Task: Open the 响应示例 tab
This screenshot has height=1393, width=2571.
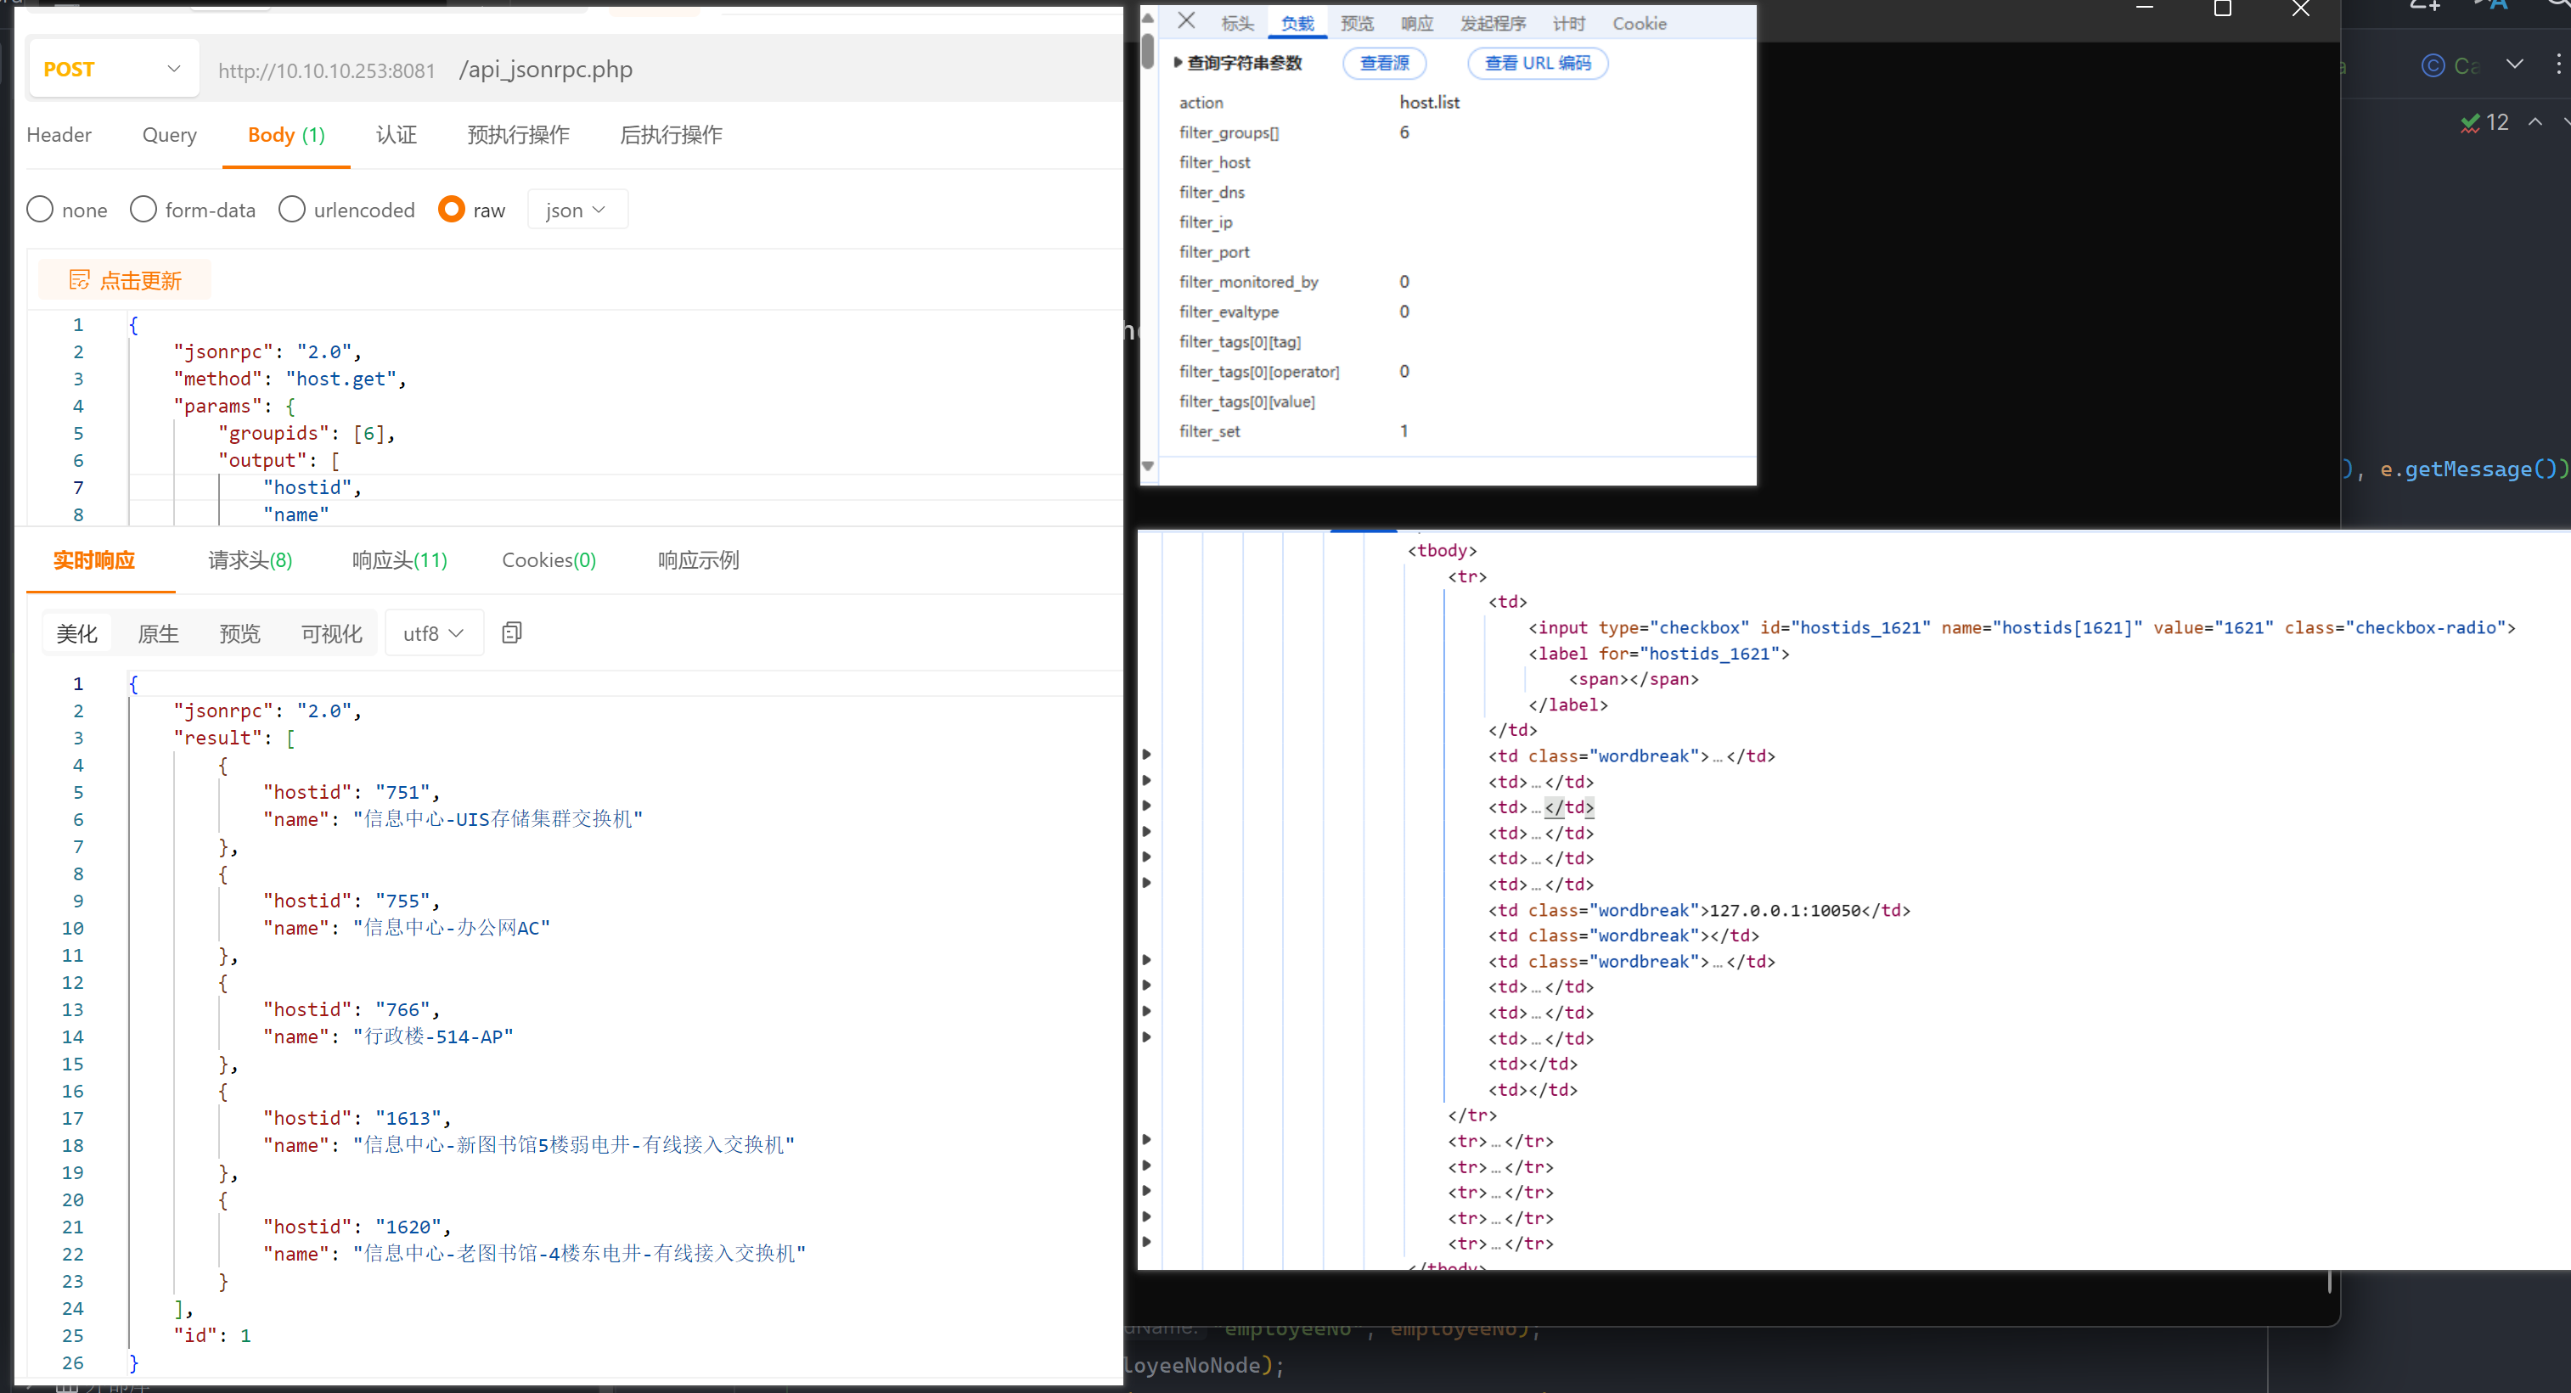Action: click(x=699, y=559)
